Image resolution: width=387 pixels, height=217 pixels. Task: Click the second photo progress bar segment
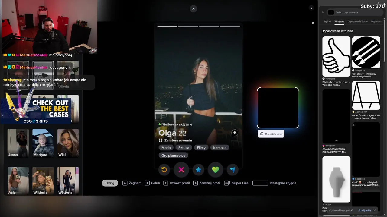(188, 27)
